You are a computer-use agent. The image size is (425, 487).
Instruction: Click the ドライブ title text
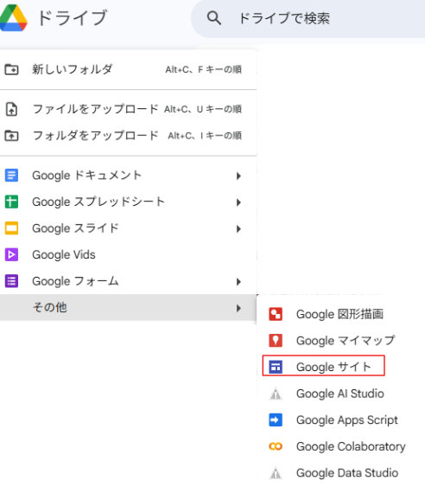[73, 17]
